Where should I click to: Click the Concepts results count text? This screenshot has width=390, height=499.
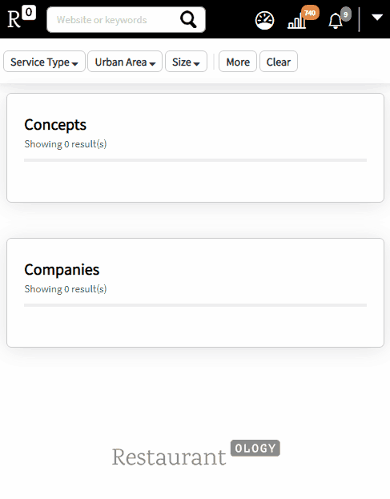(x=66, y=144)
